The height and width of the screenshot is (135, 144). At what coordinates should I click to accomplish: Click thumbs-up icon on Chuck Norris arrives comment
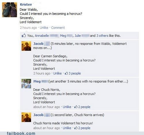coord(76,128)
